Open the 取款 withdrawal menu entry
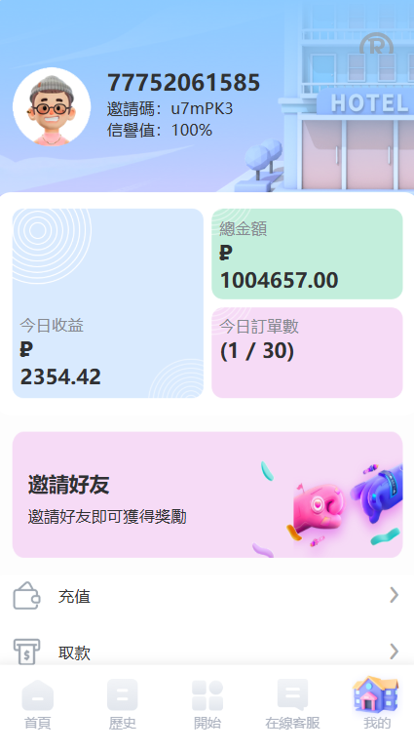414x751 pixels. tap(207, 652)
